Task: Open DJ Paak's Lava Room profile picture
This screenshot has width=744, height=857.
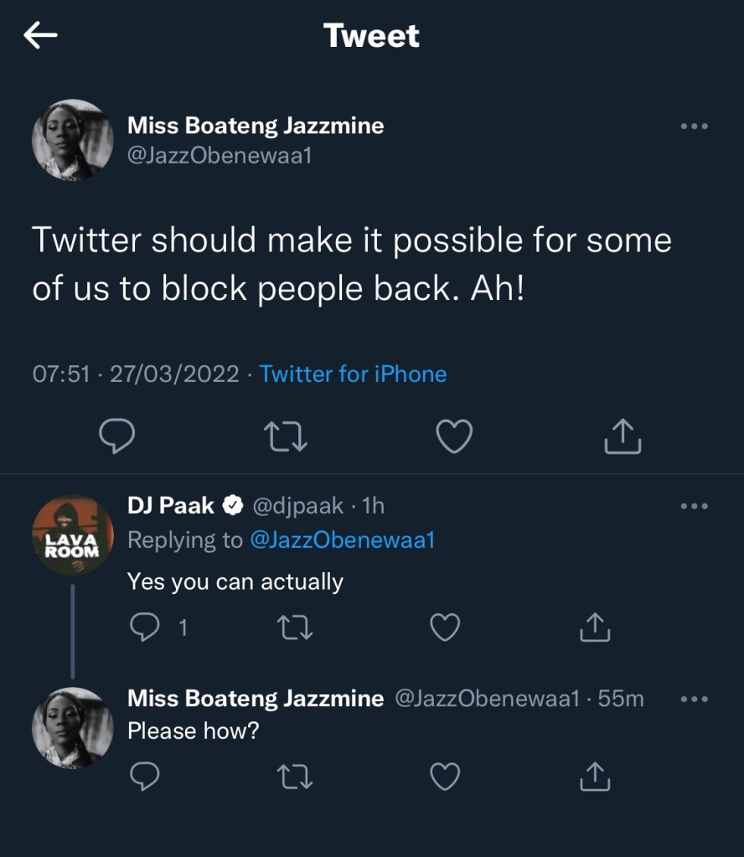Action: [x=72, y=534]
